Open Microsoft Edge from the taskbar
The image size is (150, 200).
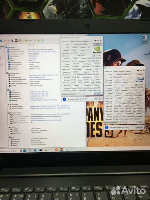pos(35,150)
